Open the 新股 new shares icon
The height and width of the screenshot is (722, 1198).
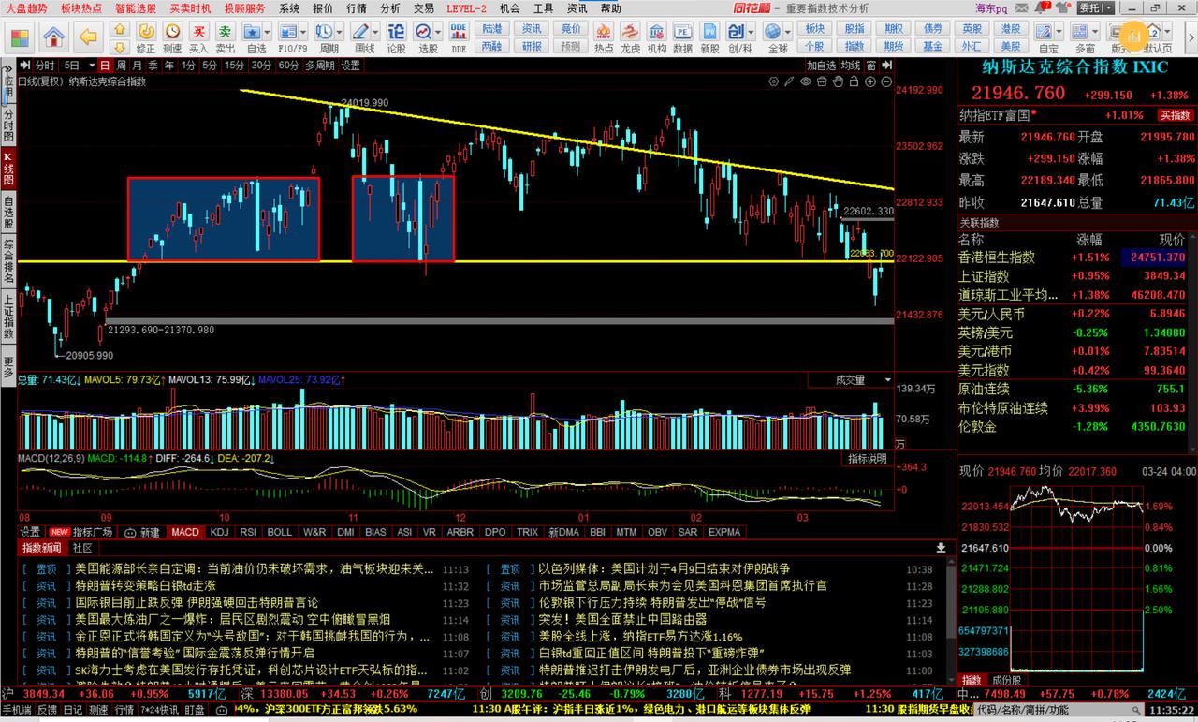pyautogui.click(x=709, y=37)
